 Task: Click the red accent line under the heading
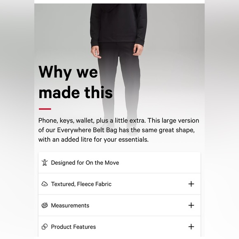coord(45,109)
